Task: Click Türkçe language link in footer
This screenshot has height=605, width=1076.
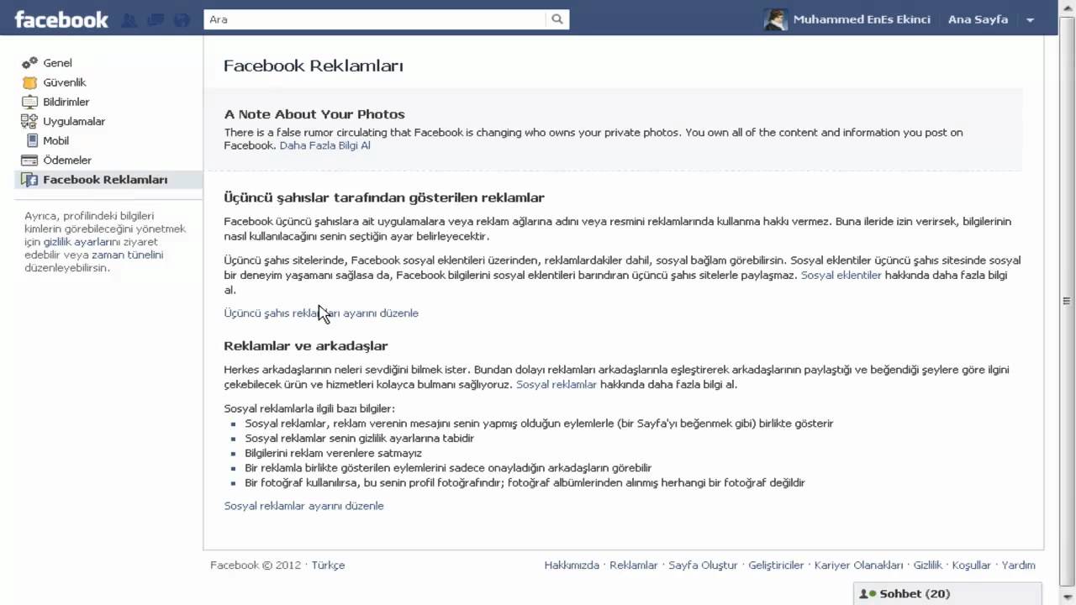Action: [328, 566]
